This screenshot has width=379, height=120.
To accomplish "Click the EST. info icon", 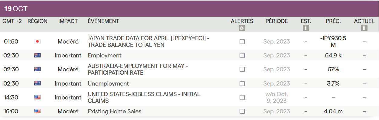I will click(x=306, y=28).
